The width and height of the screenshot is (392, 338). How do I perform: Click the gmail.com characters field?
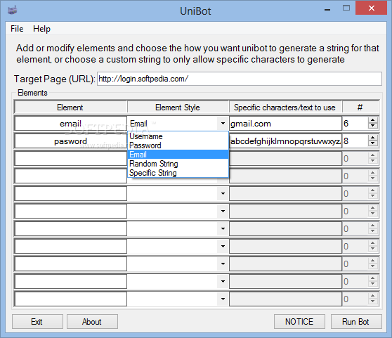[x=285, y=124]
